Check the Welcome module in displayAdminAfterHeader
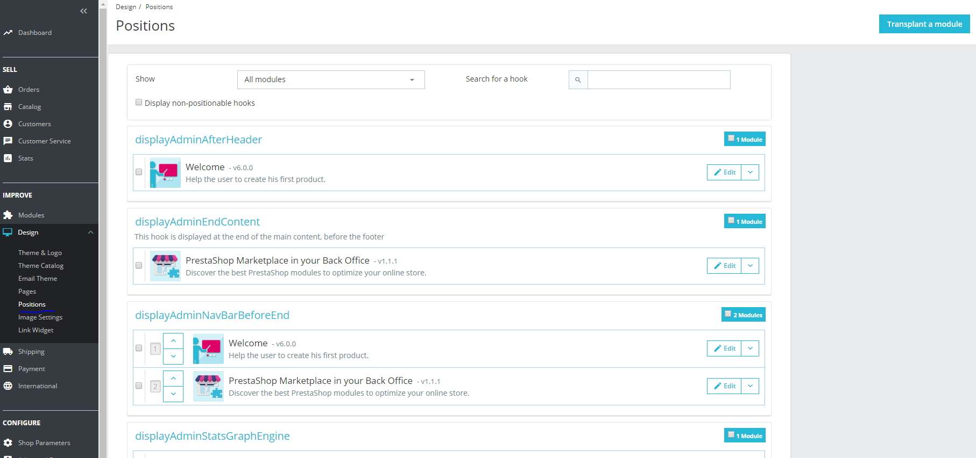This screenshot has width=976, height=458. pos(139,172)
